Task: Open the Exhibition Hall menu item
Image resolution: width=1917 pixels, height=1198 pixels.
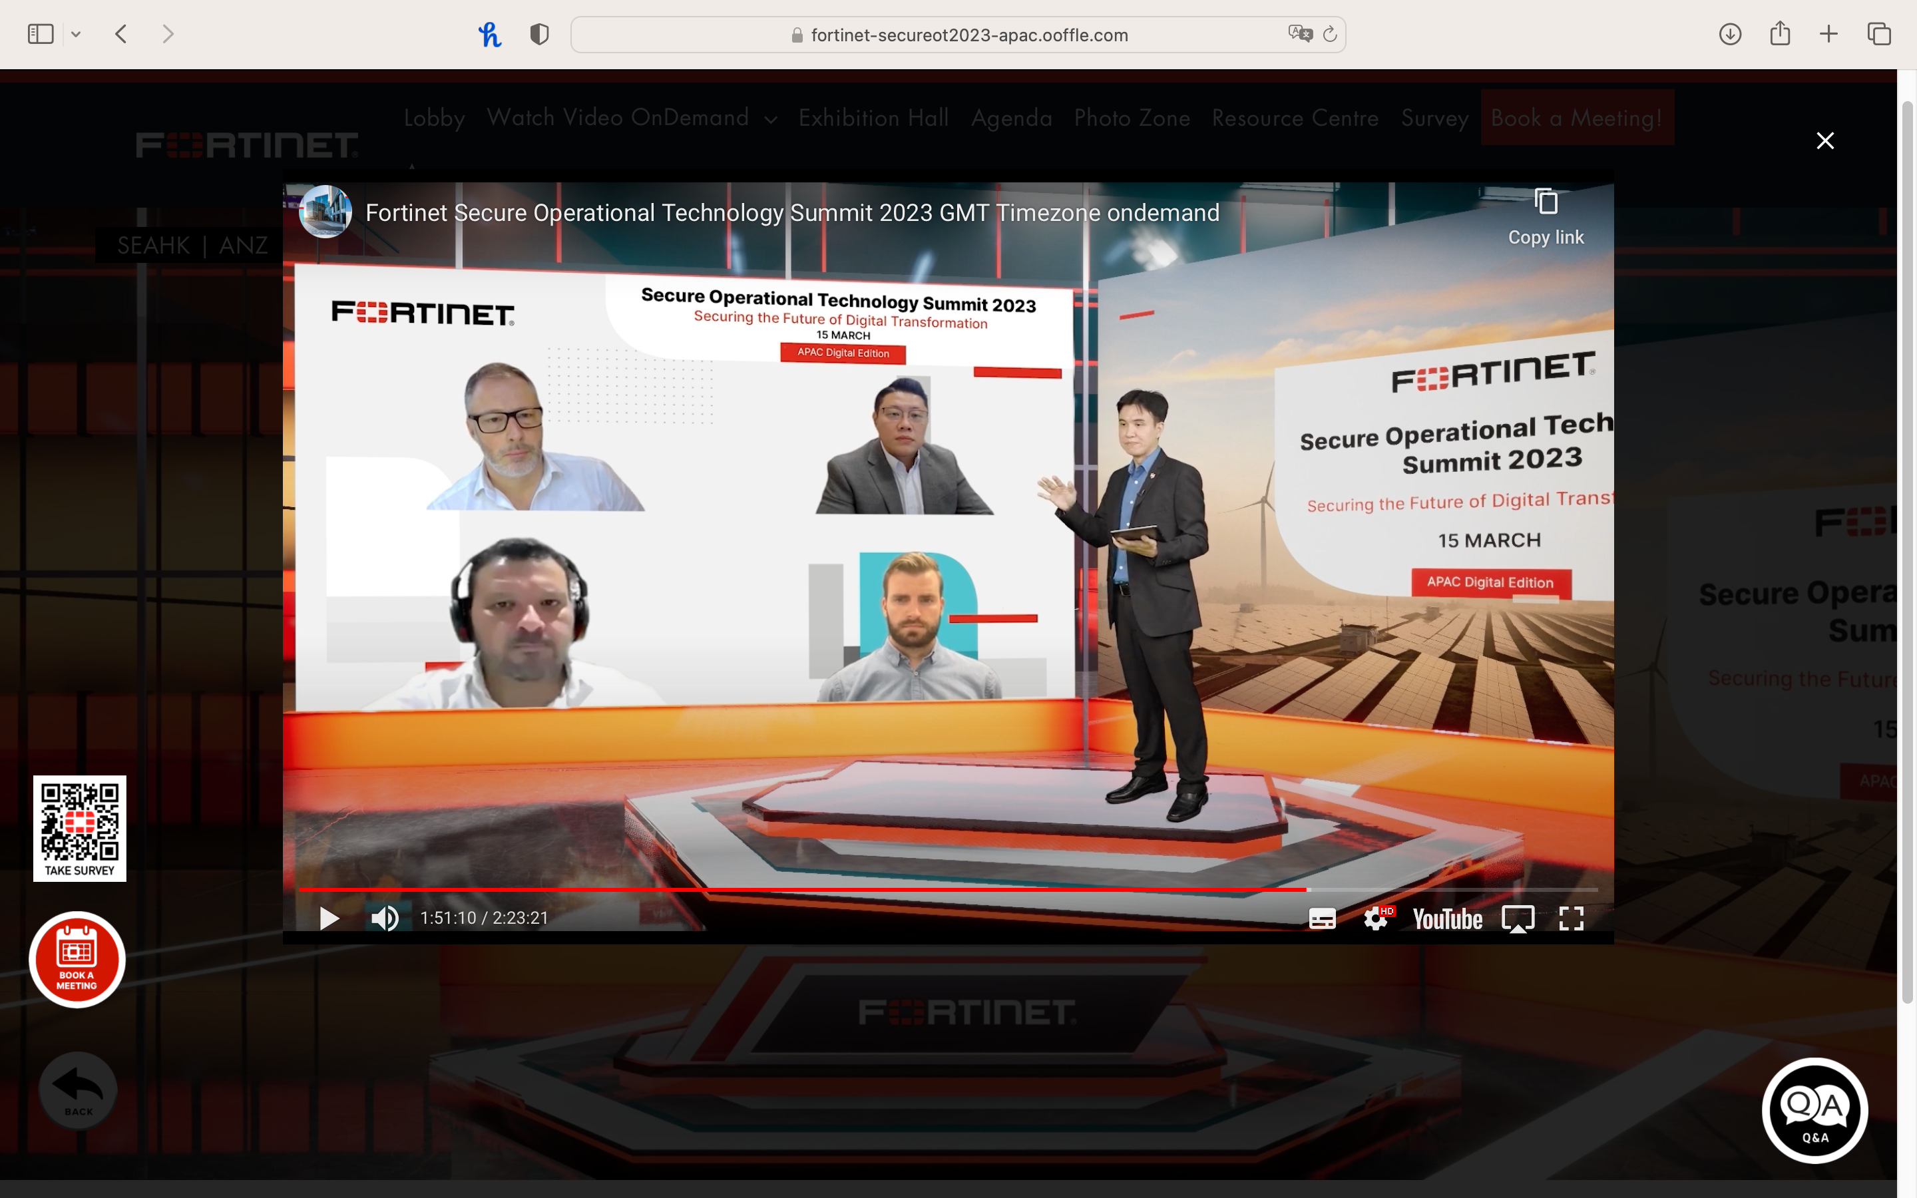Action: pos(874,118)
